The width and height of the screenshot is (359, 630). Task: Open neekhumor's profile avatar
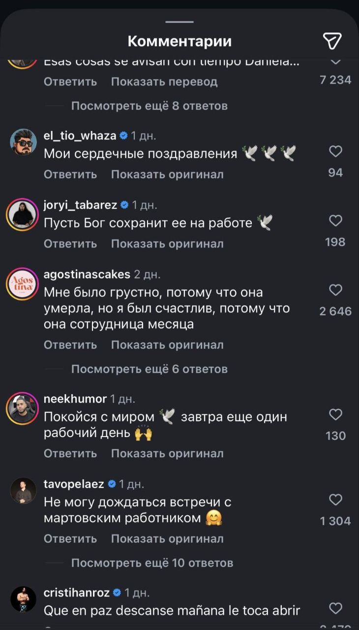23,408
